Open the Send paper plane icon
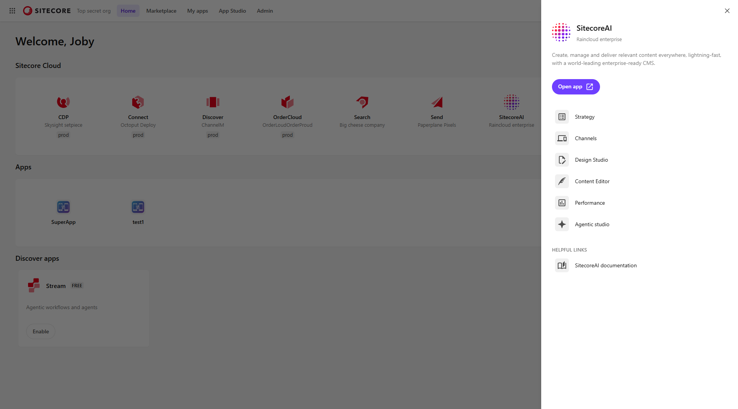The width and height of the screenshot is (738, 409). (x=437, y=102)
